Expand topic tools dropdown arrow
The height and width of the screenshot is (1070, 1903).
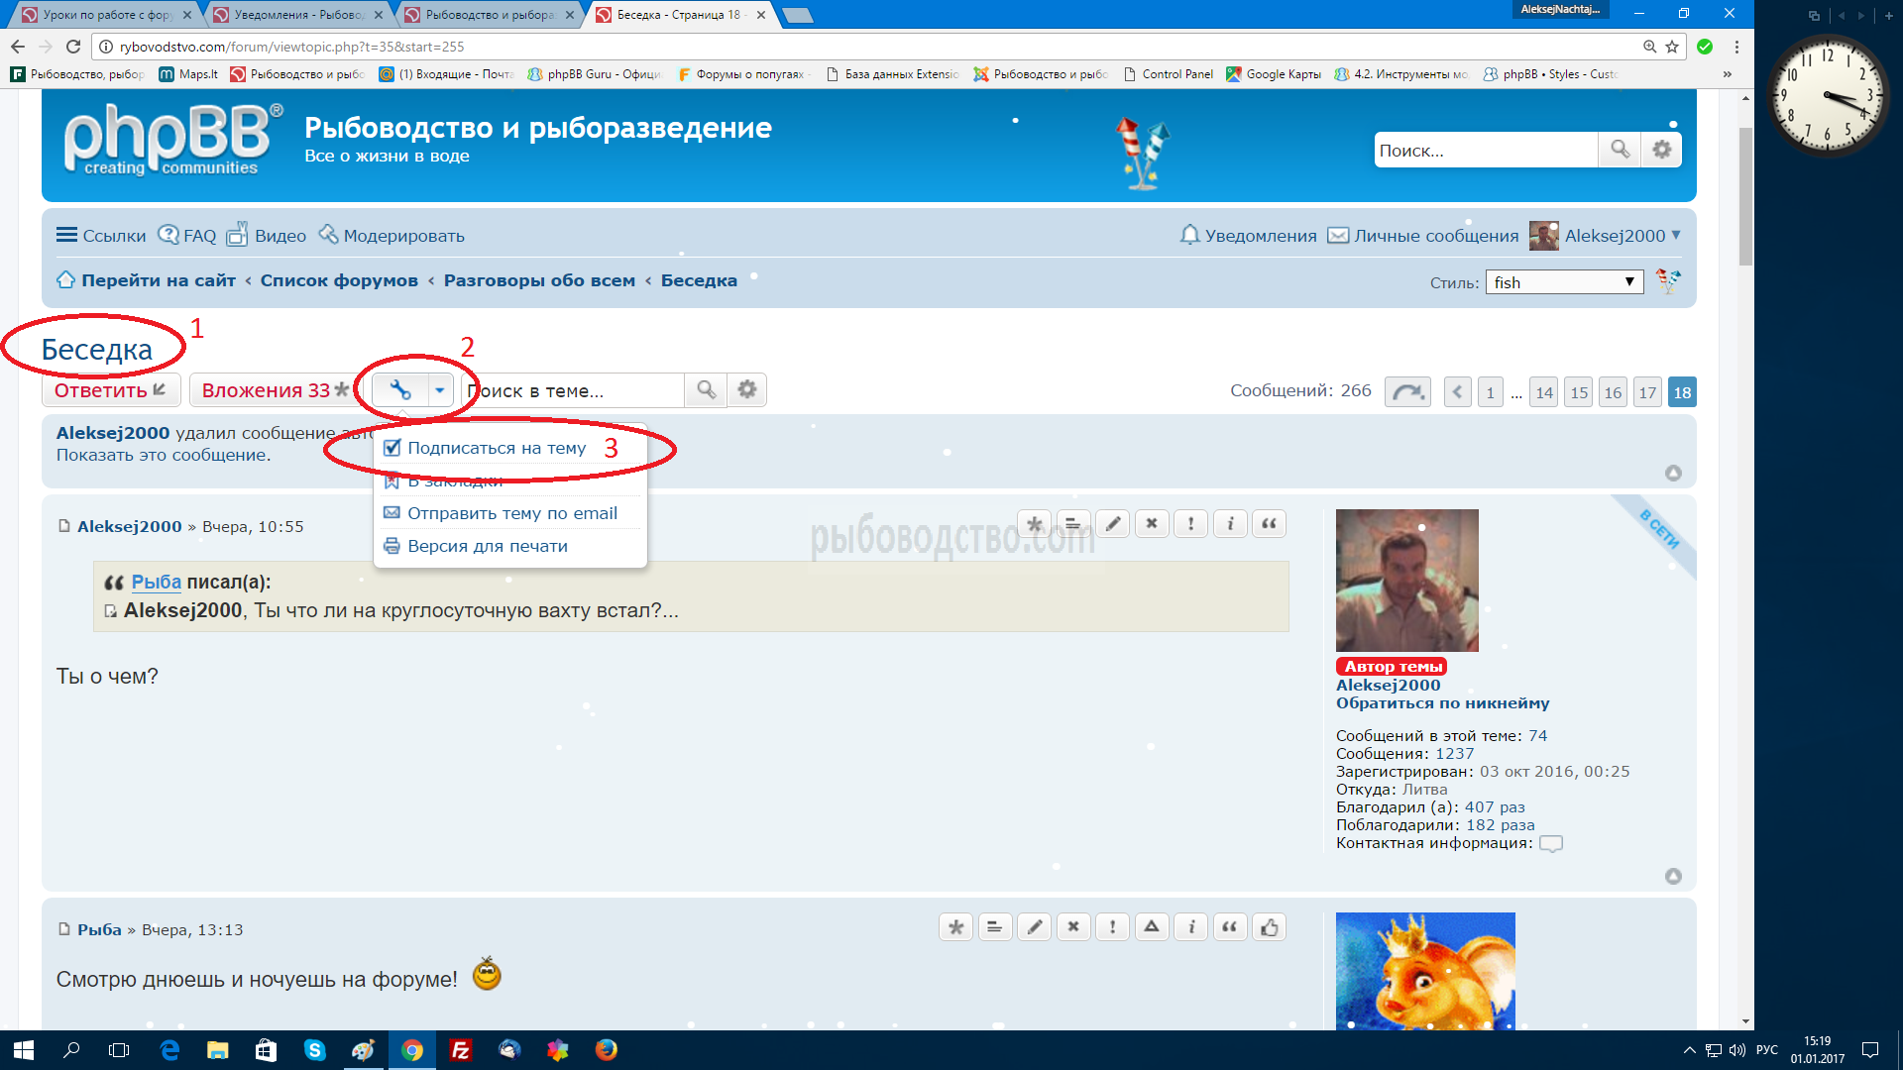click(439, 390)
